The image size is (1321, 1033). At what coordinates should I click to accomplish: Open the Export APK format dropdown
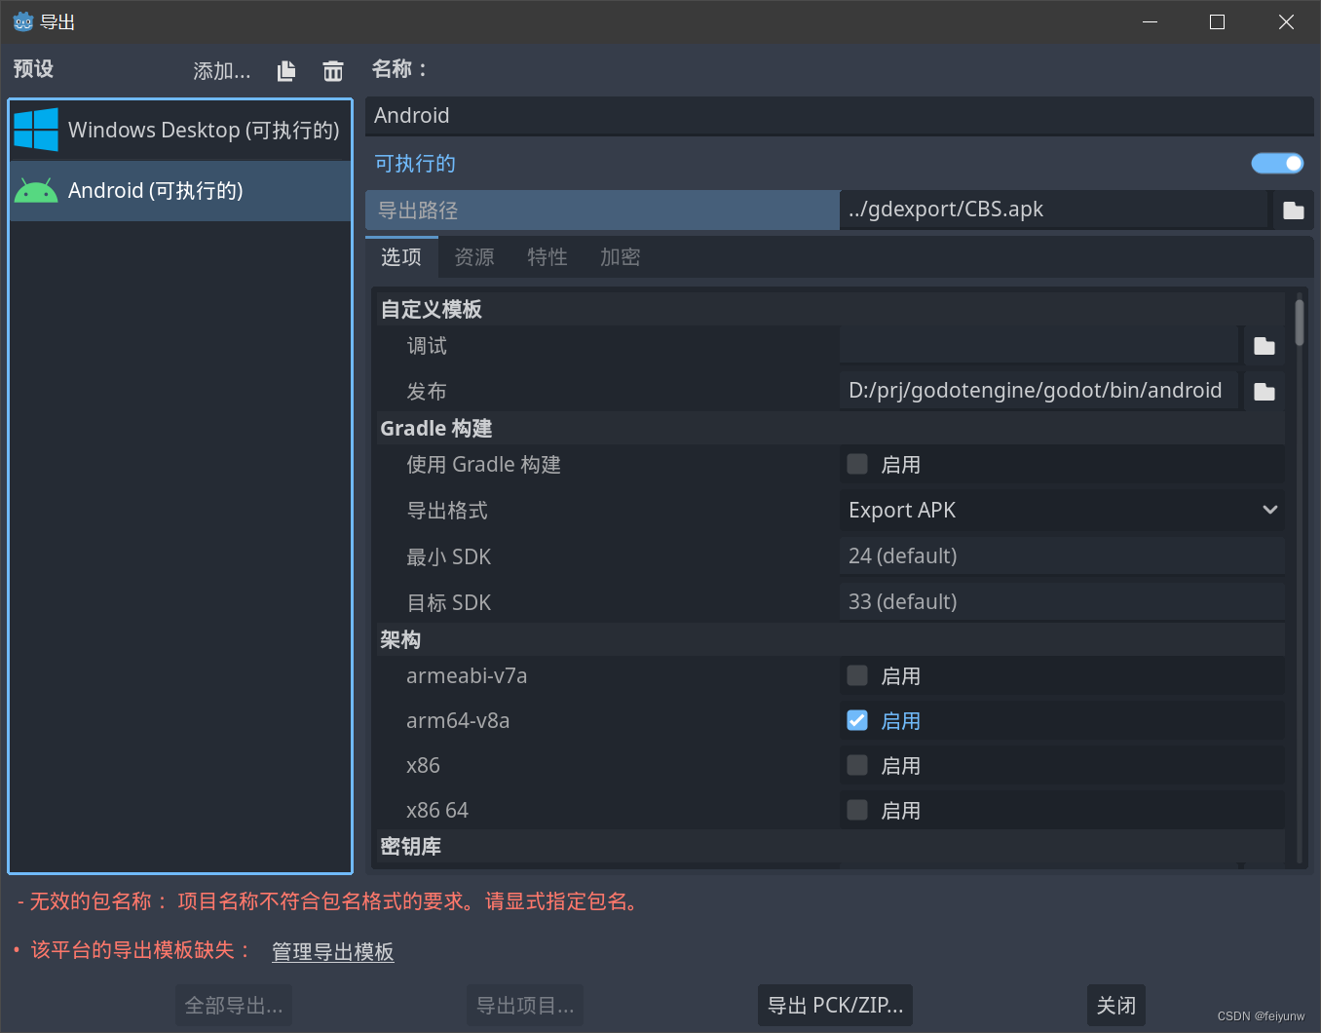1062,510
